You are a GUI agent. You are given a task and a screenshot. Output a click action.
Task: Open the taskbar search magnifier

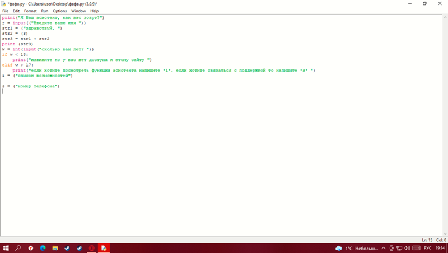pos(18,248)
